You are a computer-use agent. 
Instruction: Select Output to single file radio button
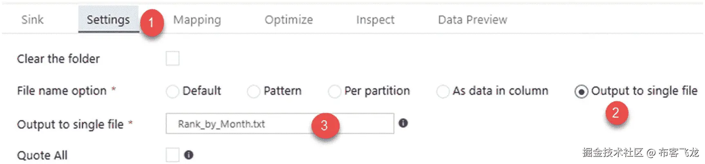pos(581,91)
